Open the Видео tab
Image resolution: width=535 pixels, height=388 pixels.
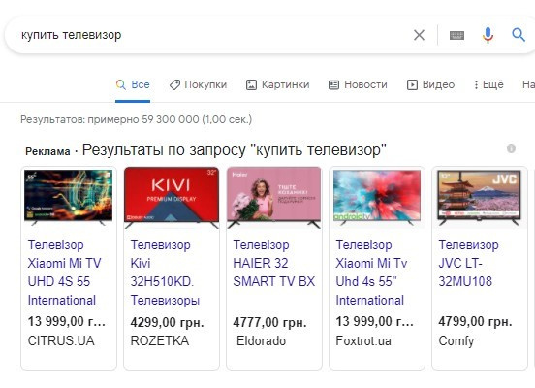click(430, 84)
